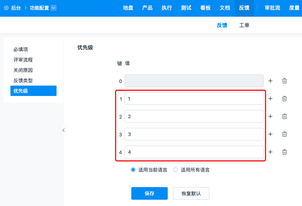302x206 pixels.
Task: Choose the 适用所有语言 radio button
Action: 176,170
